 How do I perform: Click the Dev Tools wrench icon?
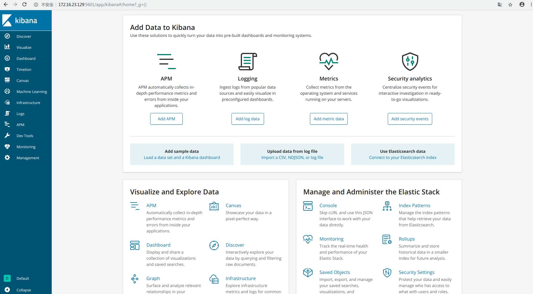pyautogui.click(x=7, y=135)
